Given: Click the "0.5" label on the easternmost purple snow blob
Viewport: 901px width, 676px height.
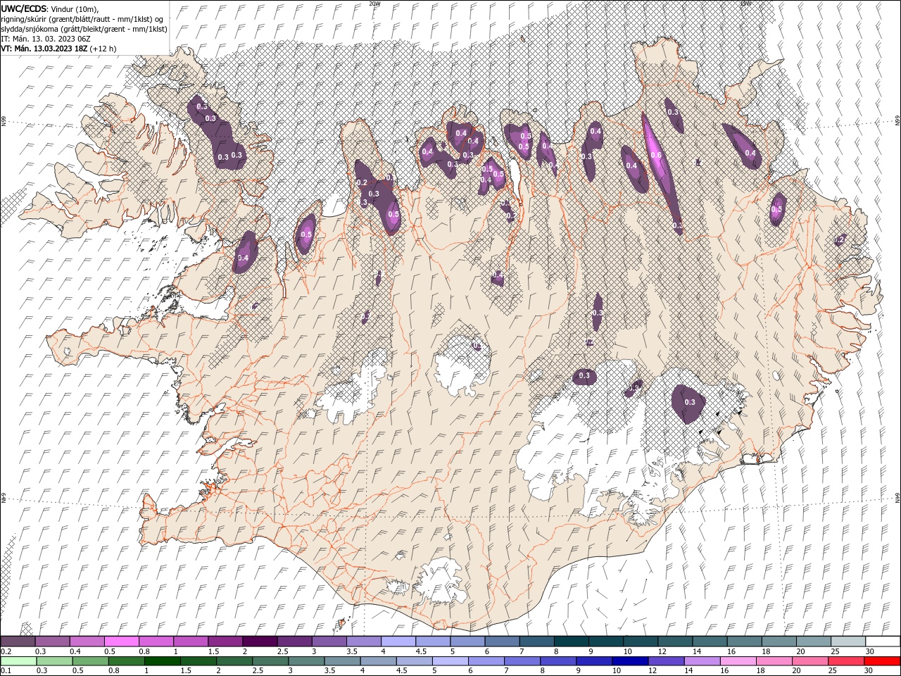Looking at the screenshot, I should point(777,209).
